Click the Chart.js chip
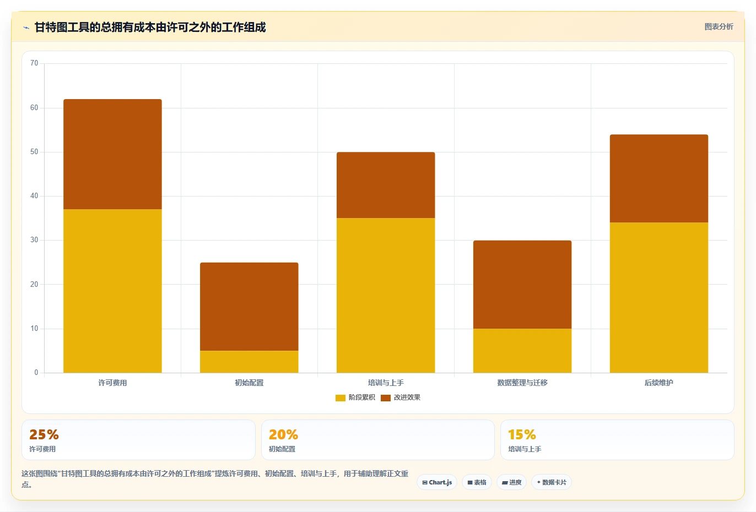Image resolution: width=756 pixels, height=512 pixels. coord(437,482)
